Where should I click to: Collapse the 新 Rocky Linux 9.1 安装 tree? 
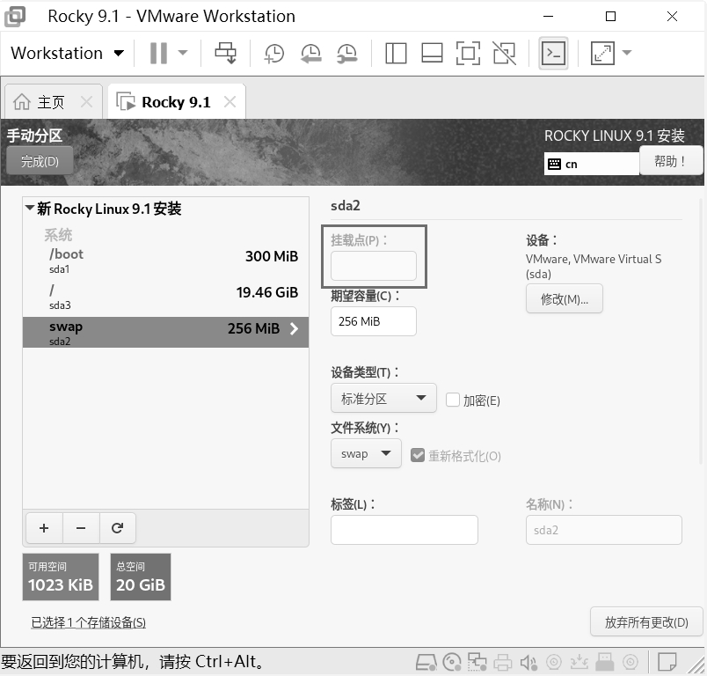pos(30,209)
